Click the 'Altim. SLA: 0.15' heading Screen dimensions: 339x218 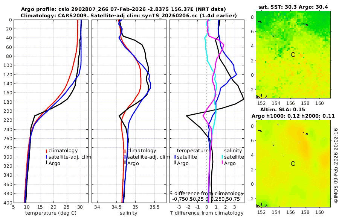pos(282,109)
